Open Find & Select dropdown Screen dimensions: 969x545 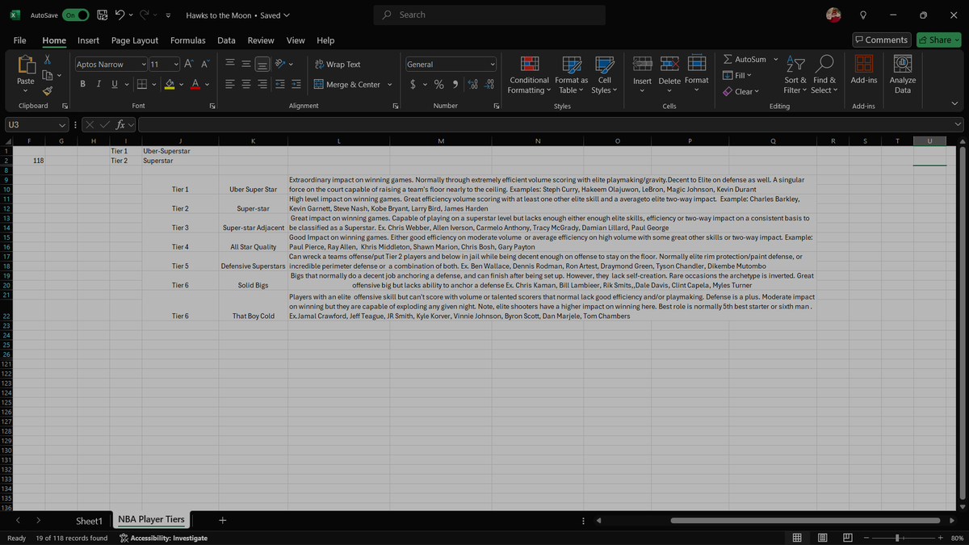[824, 74]
